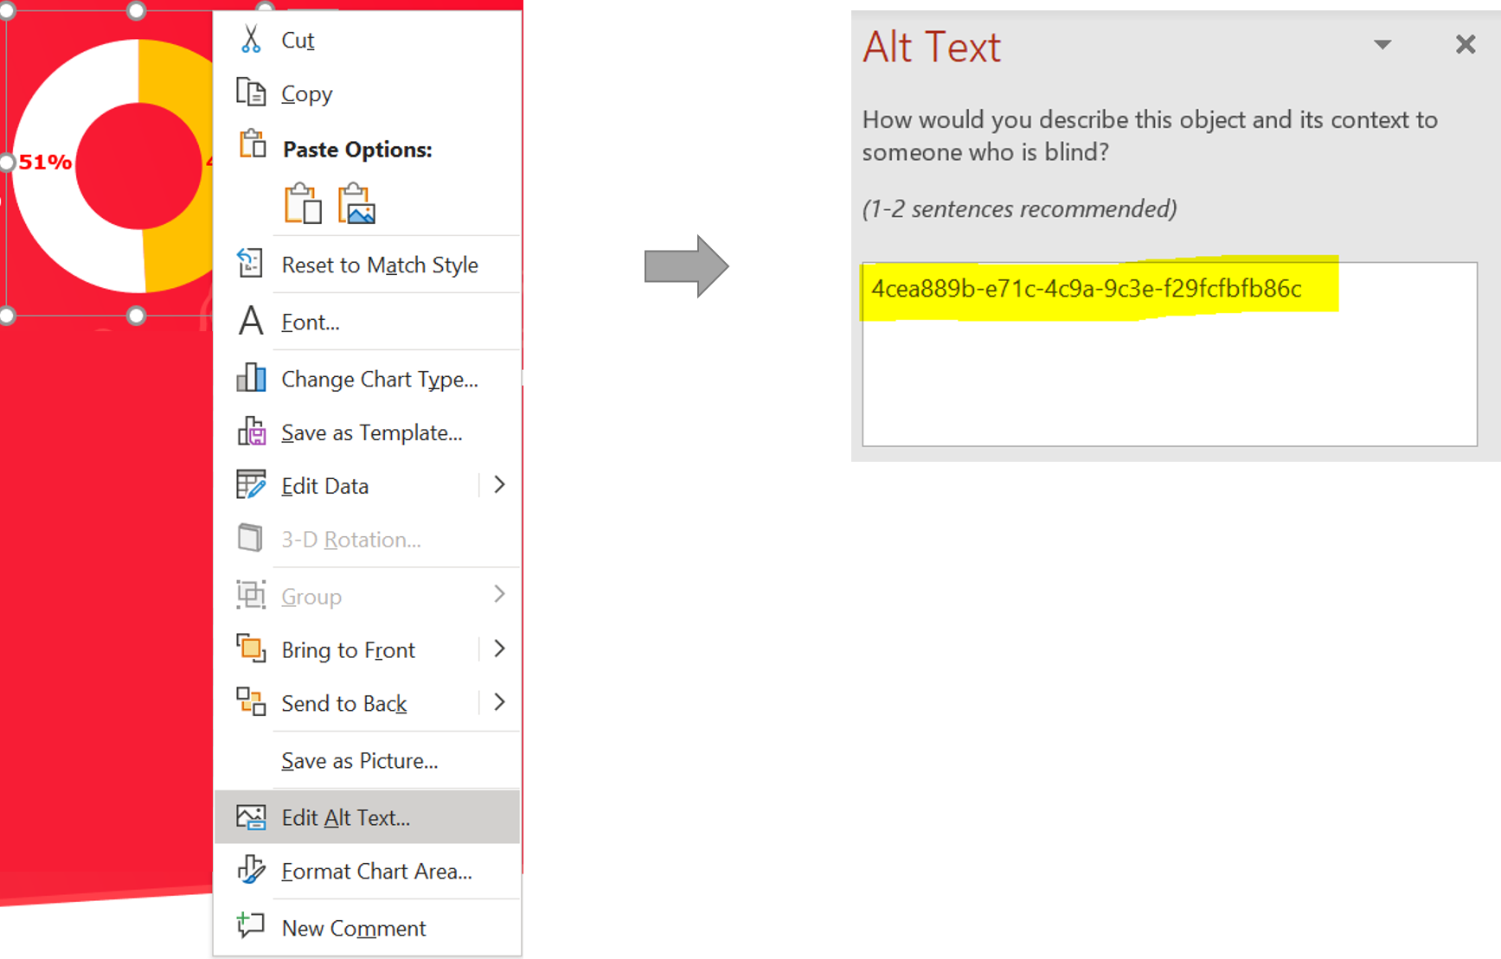
Task: Open the Alt Text pane options dropdown
Action: pos(1382,45)
